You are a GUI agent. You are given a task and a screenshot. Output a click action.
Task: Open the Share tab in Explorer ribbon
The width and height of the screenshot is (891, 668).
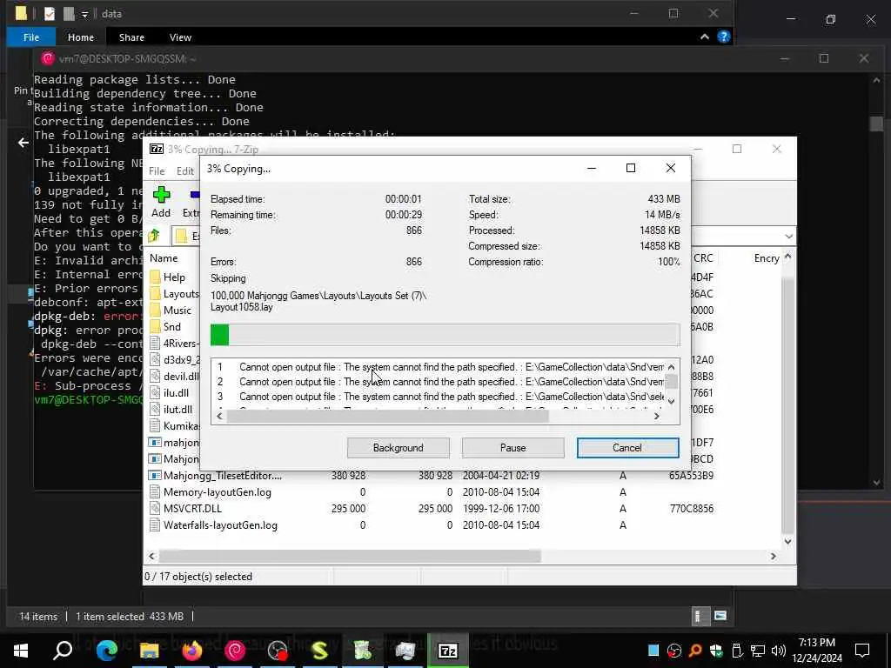point(131,37)
